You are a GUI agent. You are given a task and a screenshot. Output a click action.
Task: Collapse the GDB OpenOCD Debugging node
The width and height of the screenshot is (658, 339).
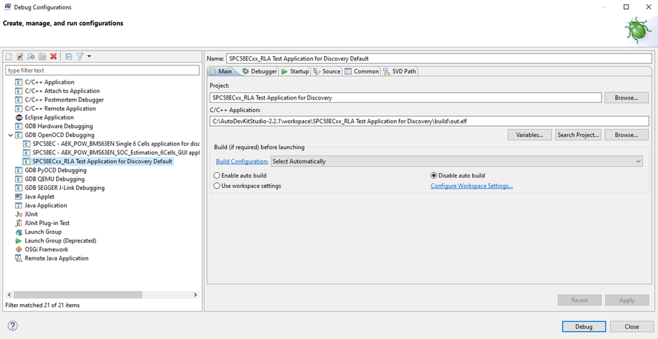click(x=10, y=135)
